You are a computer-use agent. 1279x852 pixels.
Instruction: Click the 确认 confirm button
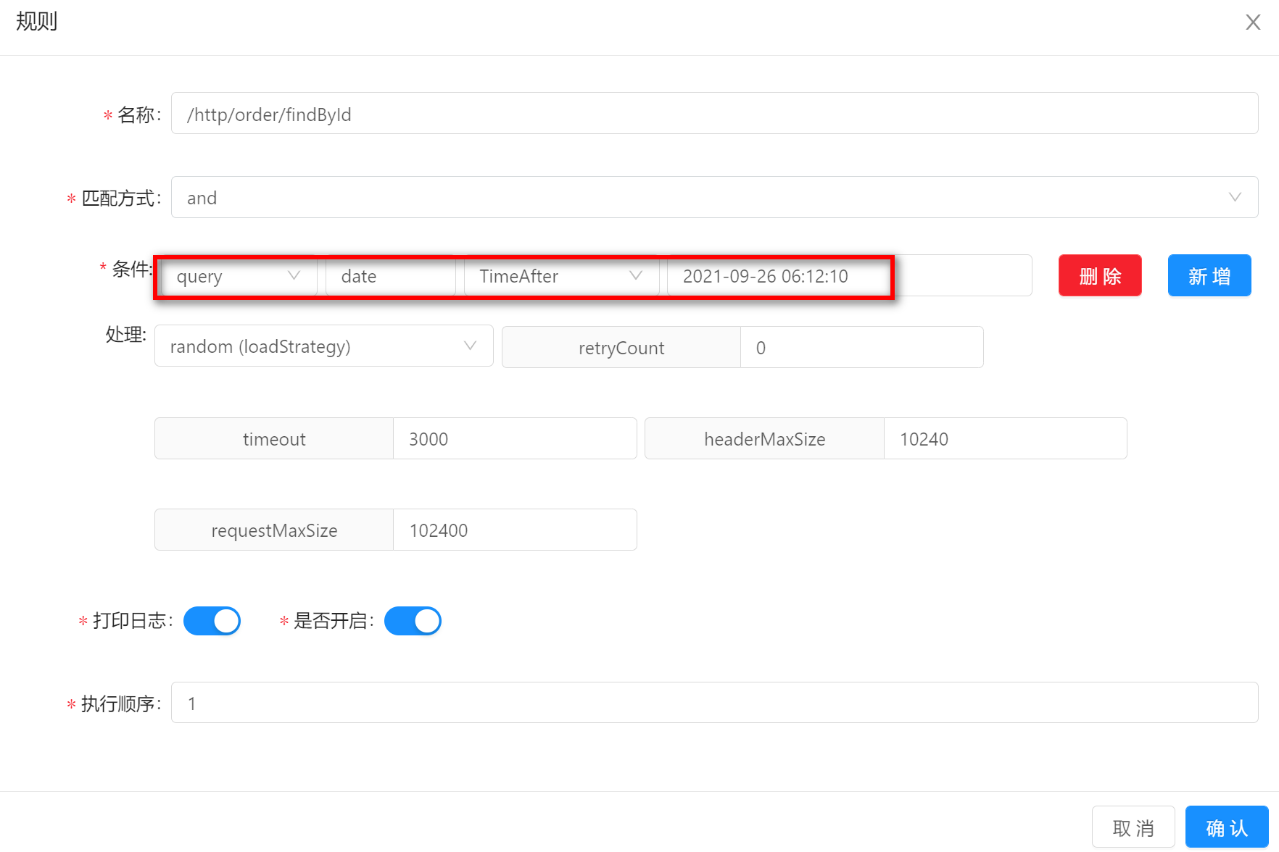pyautogui.click(x=1226, y=827)
